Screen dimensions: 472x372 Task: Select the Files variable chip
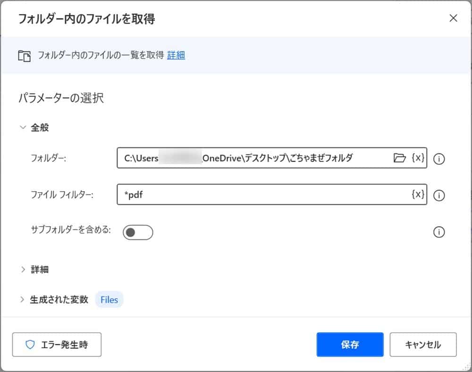click(109, 299)
